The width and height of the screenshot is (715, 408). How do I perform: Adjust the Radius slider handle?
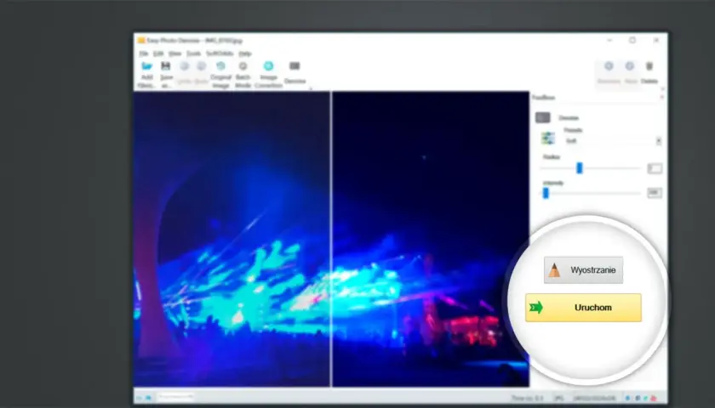pos(579,168)
